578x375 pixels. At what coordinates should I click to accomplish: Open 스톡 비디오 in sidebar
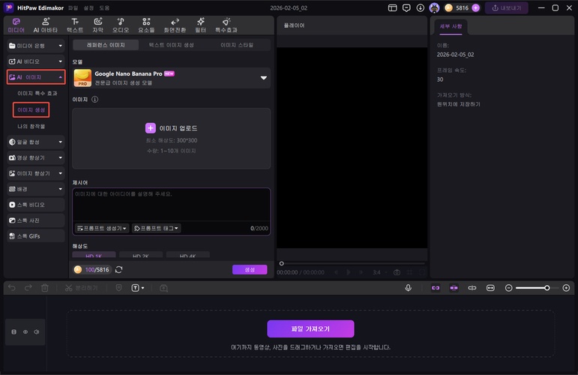[36, 205]
